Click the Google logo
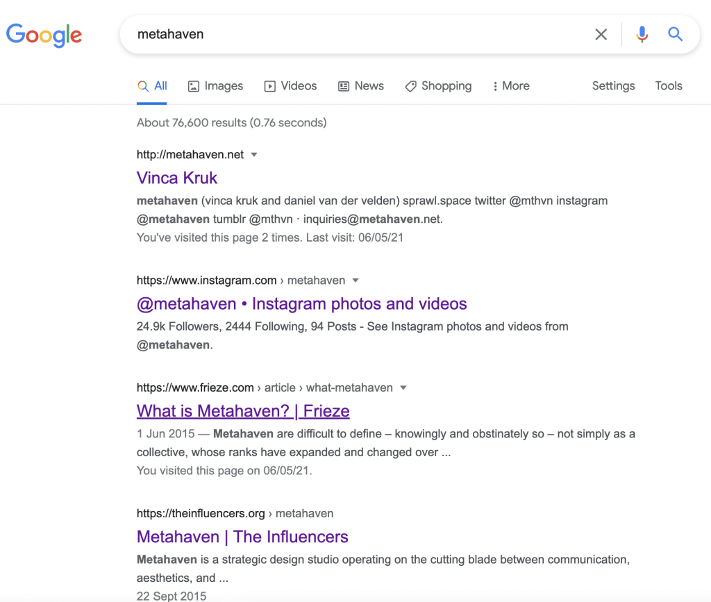Viewport: 711px width, 602px height. [44, 35]
